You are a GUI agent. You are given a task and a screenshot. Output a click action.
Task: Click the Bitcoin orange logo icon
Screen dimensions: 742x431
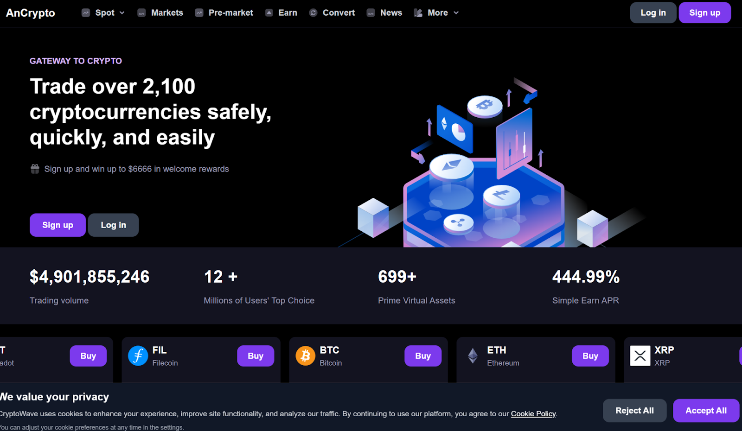305,356
